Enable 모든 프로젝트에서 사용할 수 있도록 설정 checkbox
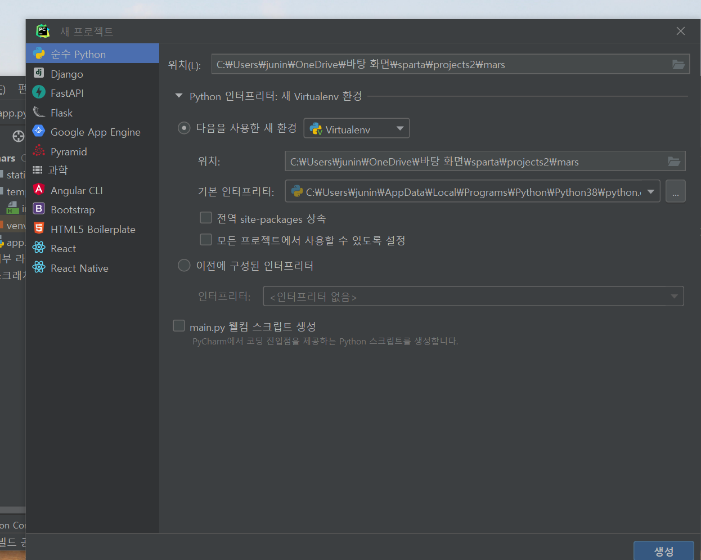The height and width of the screenshot is (560, 701). [x=206, y=240]
